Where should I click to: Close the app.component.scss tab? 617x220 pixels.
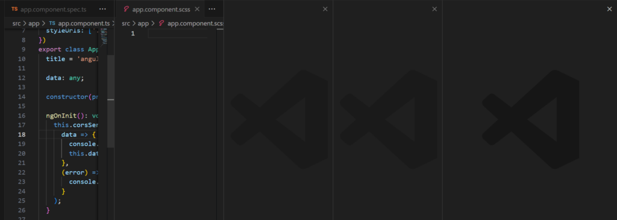[x=197, y=9]
